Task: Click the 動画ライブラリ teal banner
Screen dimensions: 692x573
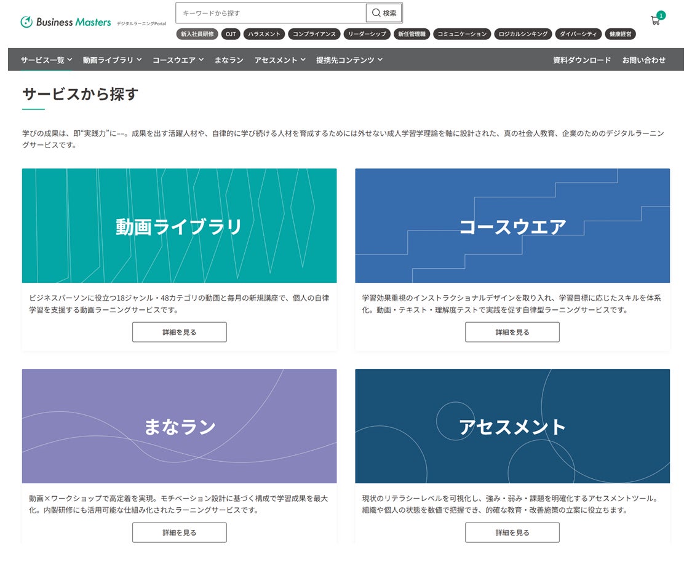Action: point(179,226)
